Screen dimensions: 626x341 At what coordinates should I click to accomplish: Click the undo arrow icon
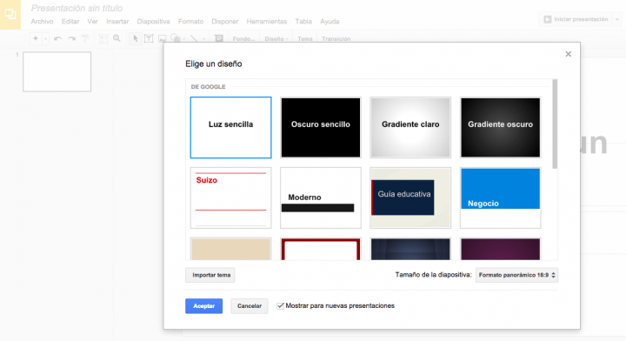tap(58, 39)
